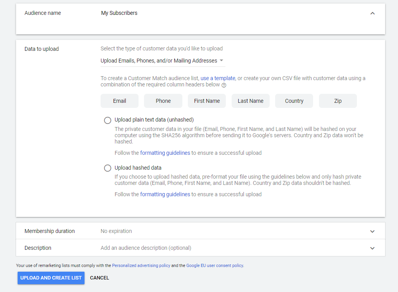The image size is (398, 292).
Task: Open formatting guidelines link under hashed data
Action: pos(165,194)
